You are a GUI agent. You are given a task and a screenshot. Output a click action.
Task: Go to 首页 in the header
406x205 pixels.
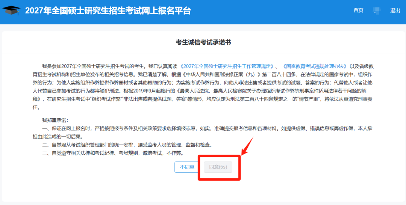(358, 11)
